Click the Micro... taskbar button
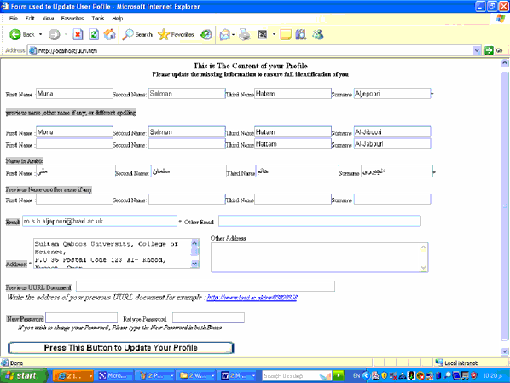The width and height of the screenshot is (510, 383). click(115, 376)
